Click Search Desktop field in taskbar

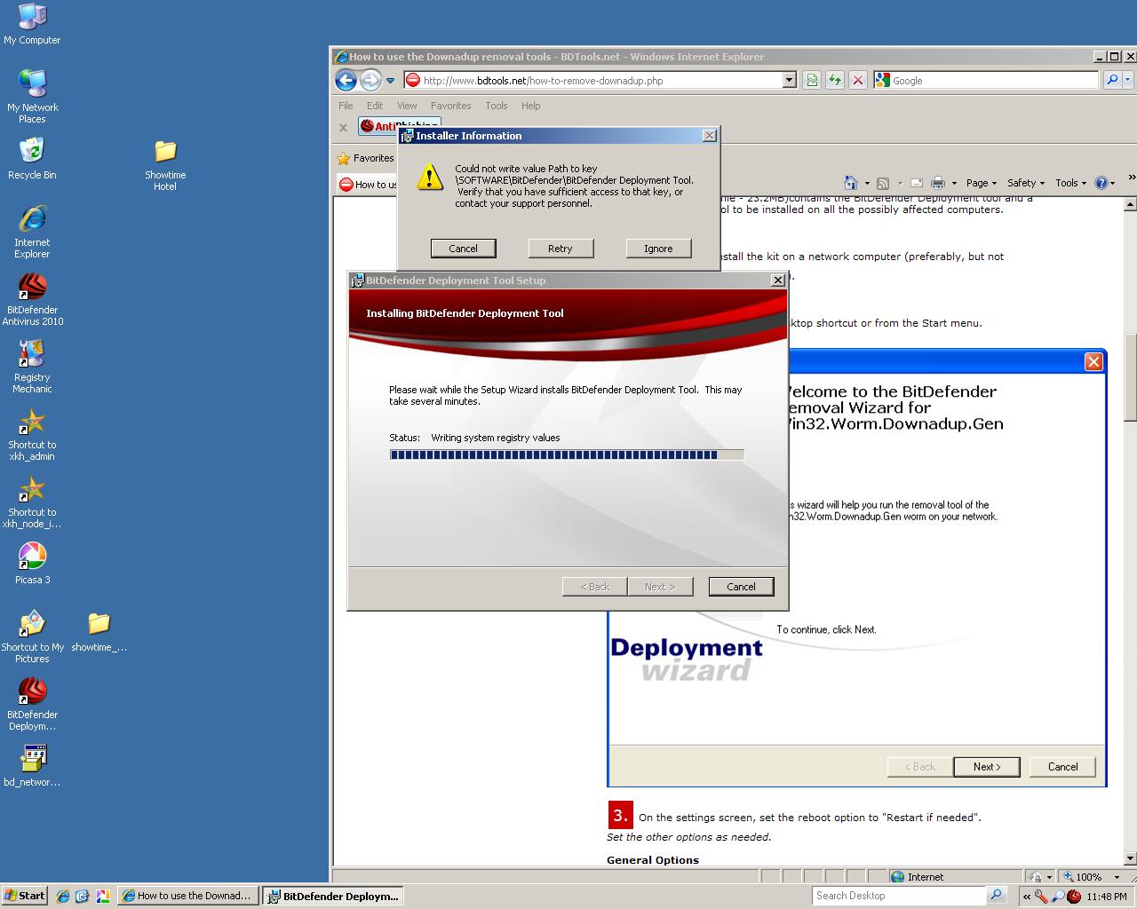pyautogui.click(x=899, y=896)
